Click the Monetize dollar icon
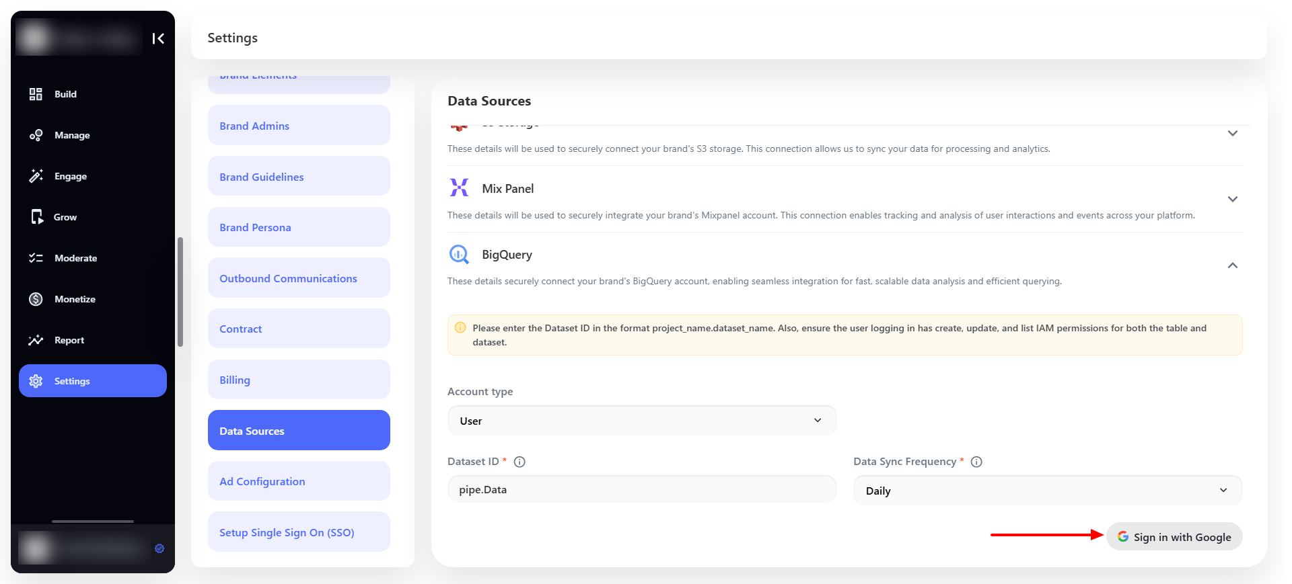 pyautogui.click(x=36, y=299)
